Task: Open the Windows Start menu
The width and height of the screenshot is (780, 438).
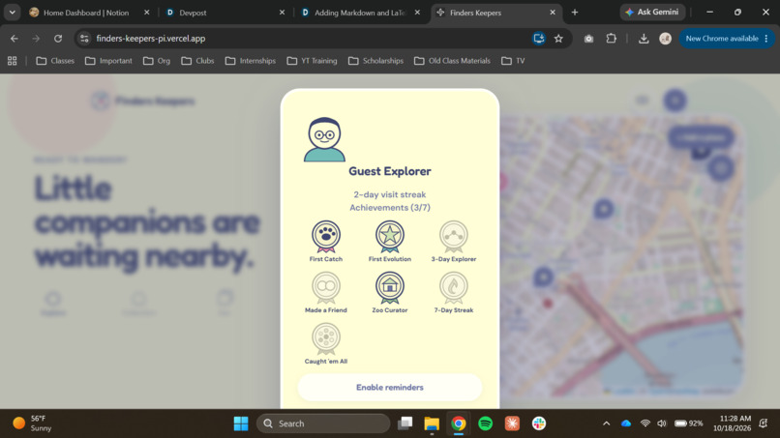Action: coord(241,423)
